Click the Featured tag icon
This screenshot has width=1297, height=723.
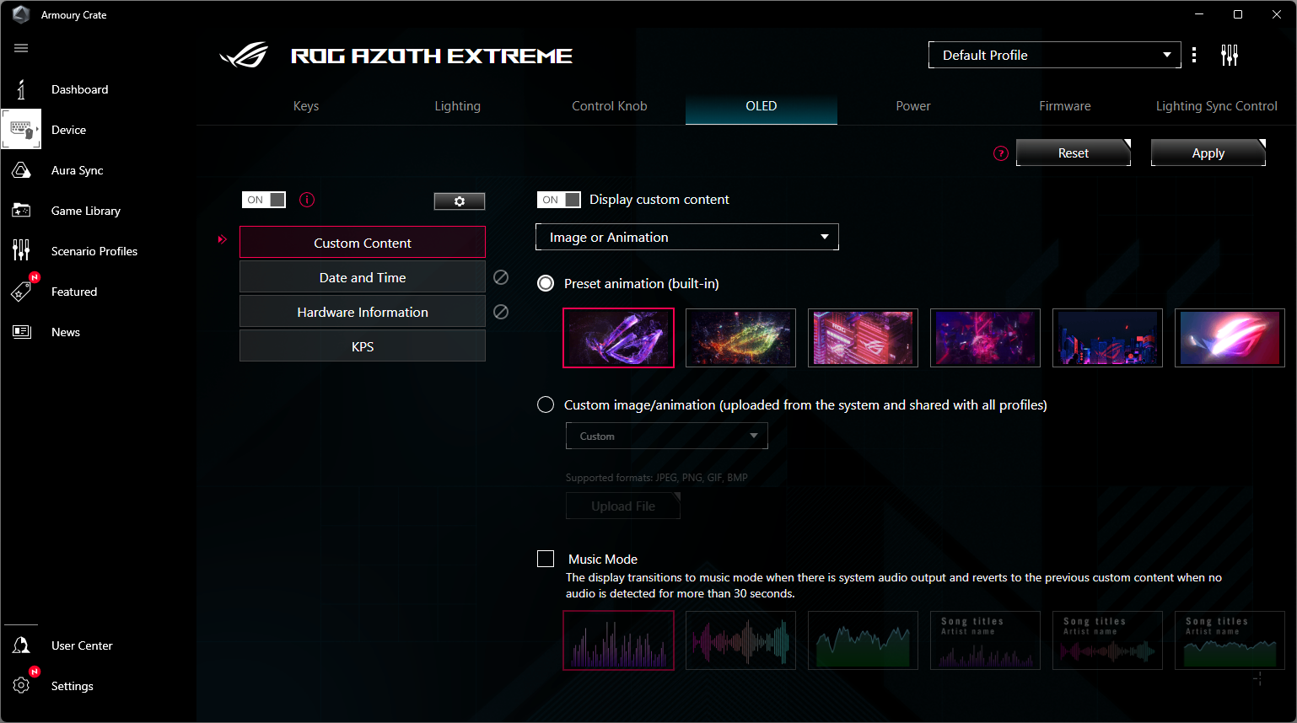(x=21, y=292)
